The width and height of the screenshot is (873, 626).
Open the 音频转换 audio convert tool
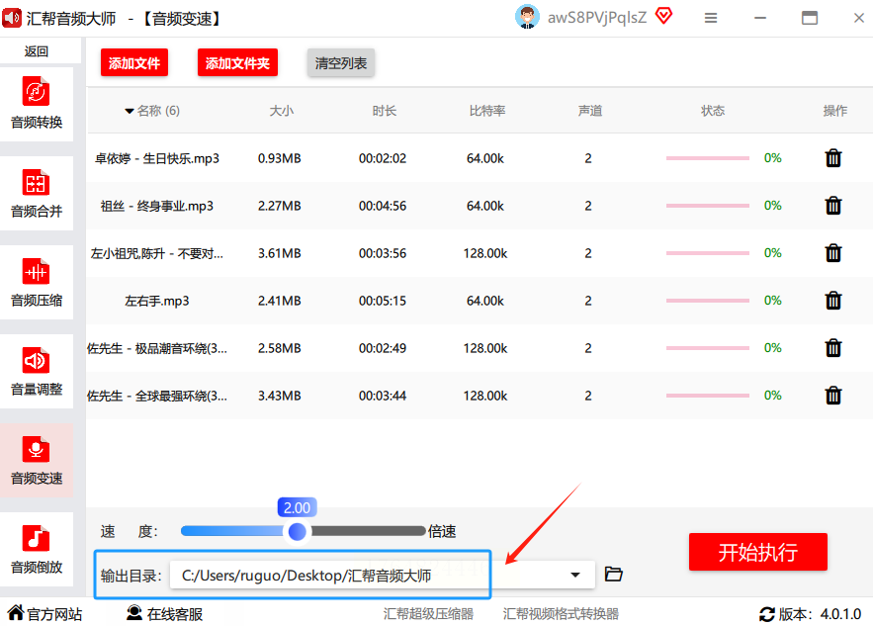pos(37,104)
